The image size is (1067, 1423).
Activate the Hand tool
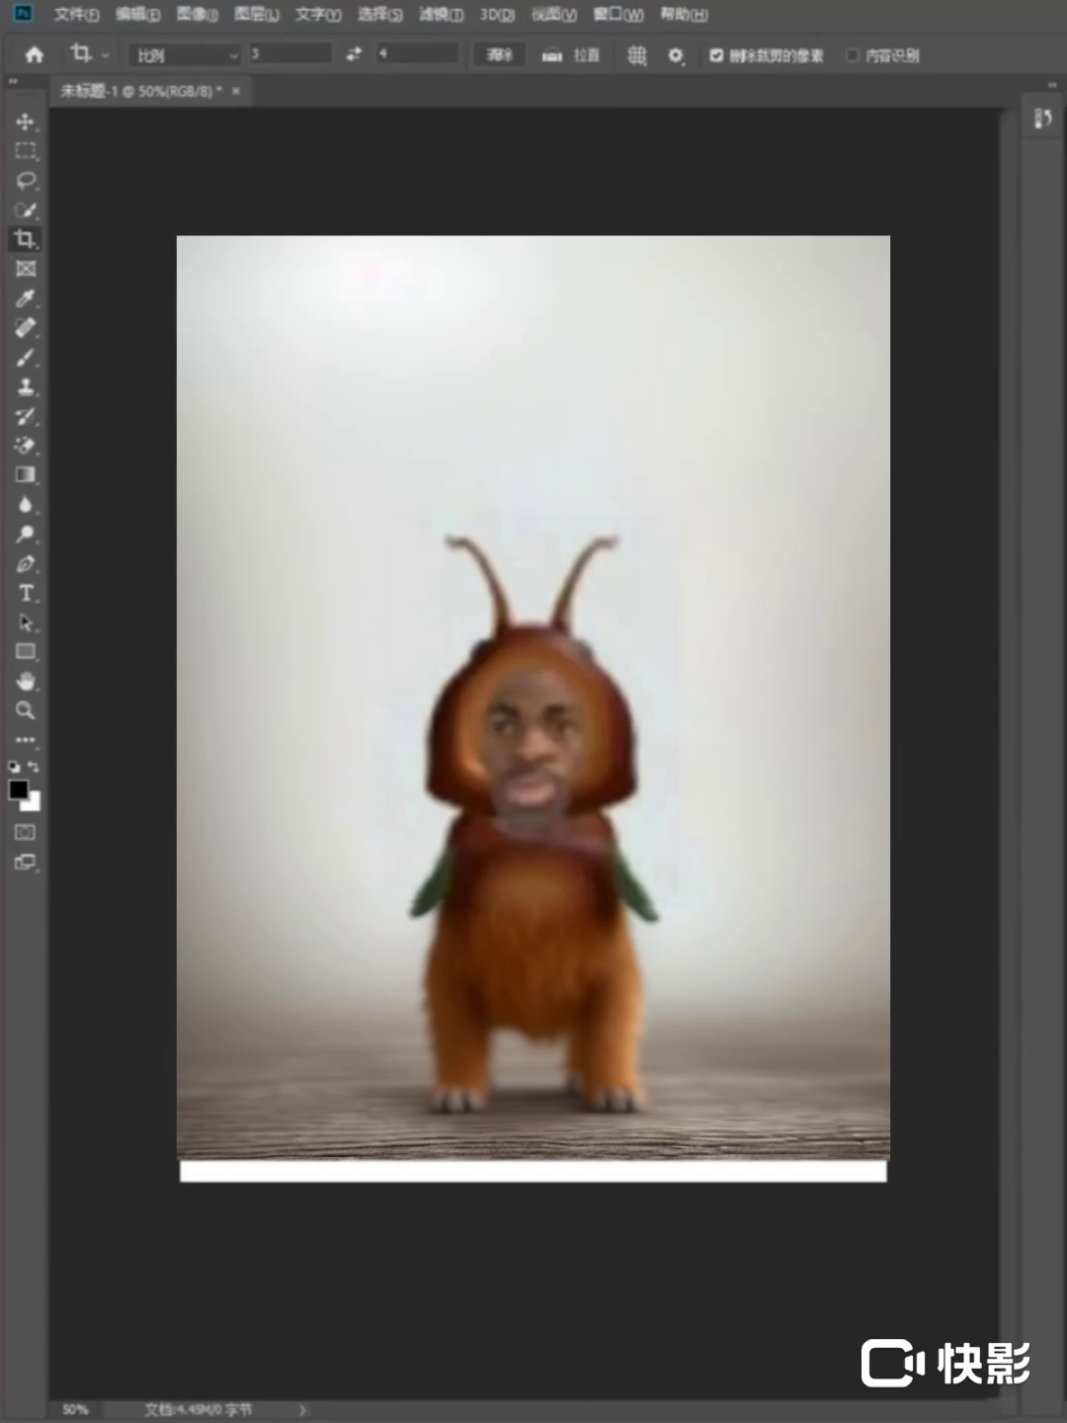(26, 681)
